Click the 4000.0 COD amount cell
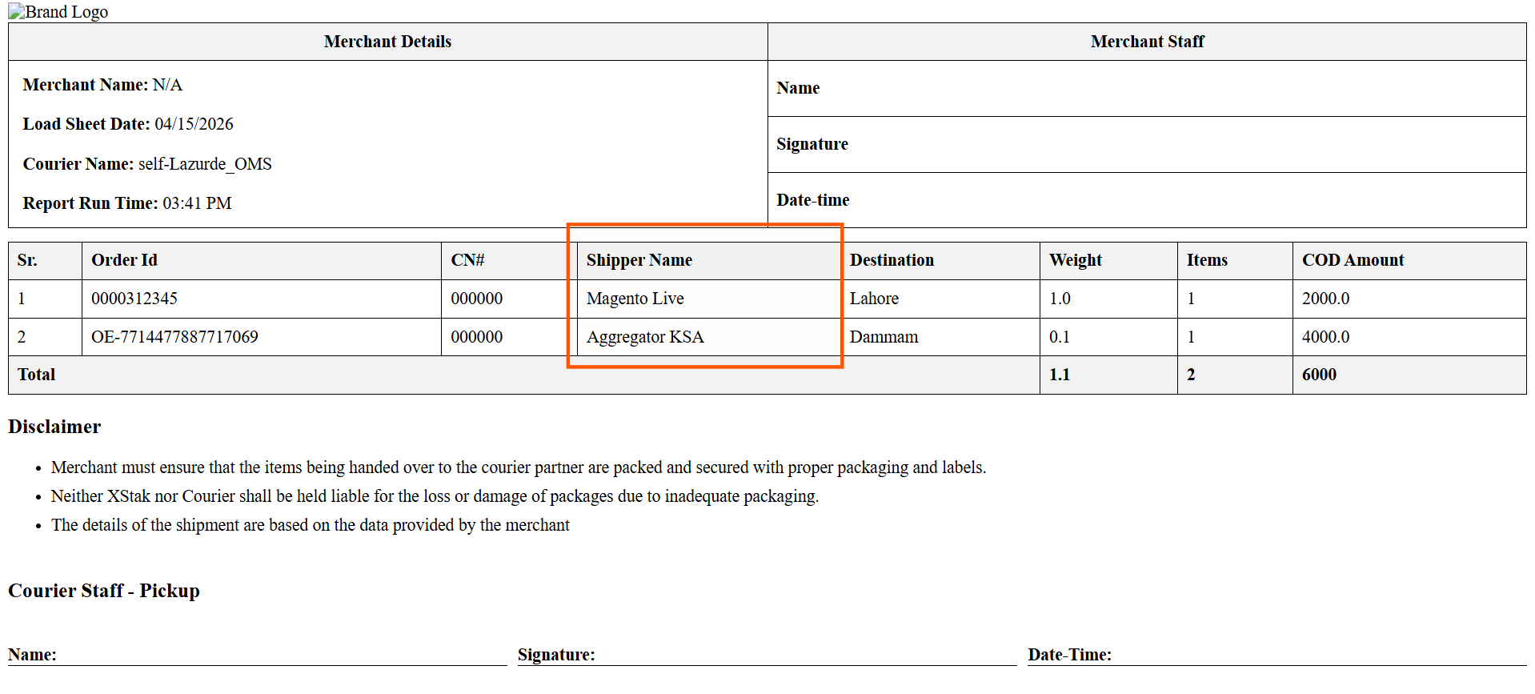The width and height of the screenshot is (1535, 694). (1409, 337)
